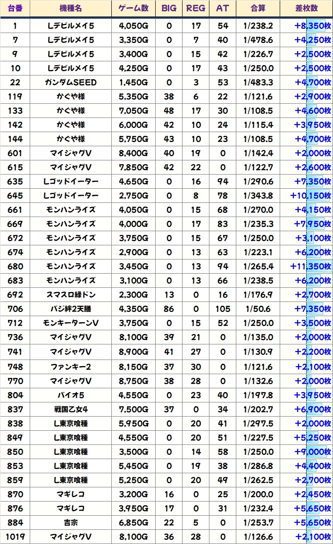Click the +5,250枚 value in row 849

[313, 438]
